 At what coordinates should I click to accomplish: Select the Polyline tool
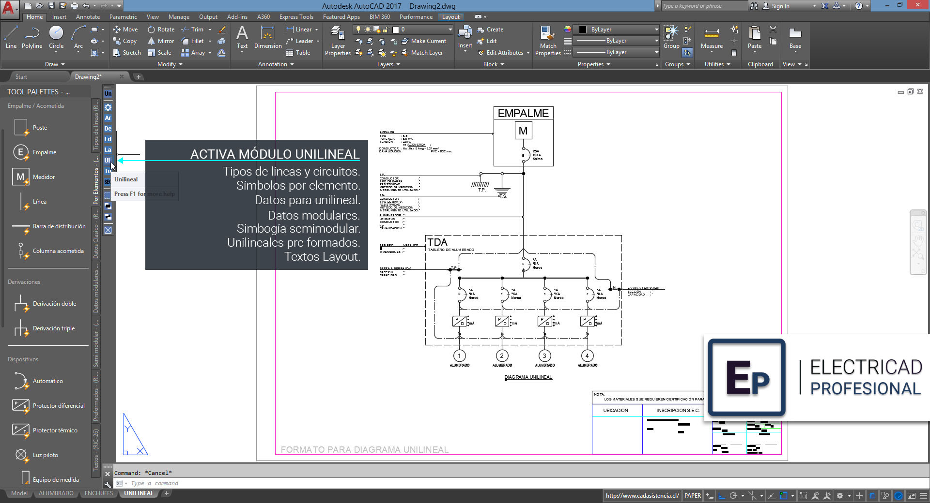click(32, 37)
